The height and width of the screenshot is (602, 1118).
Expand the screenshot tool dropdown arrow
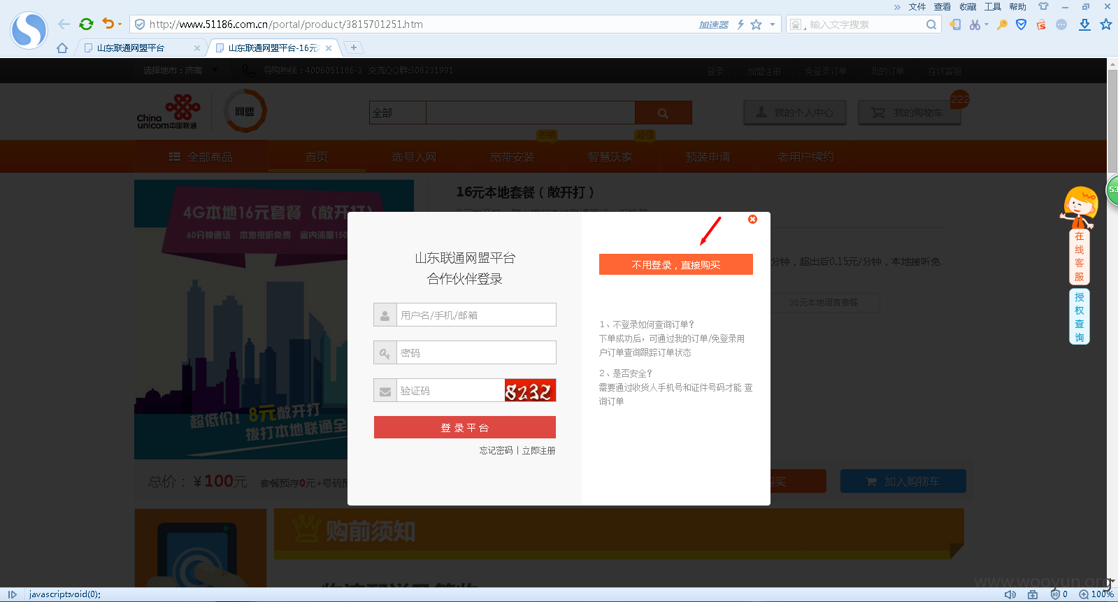click(987, 24)
